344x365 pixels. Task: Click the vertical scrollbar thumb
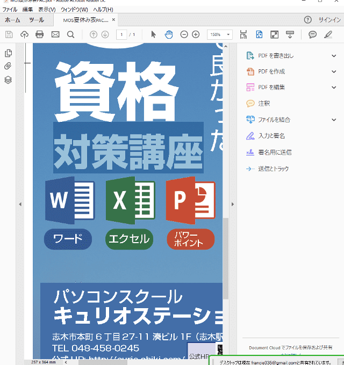pyautogui.click(x=225, y=258)
